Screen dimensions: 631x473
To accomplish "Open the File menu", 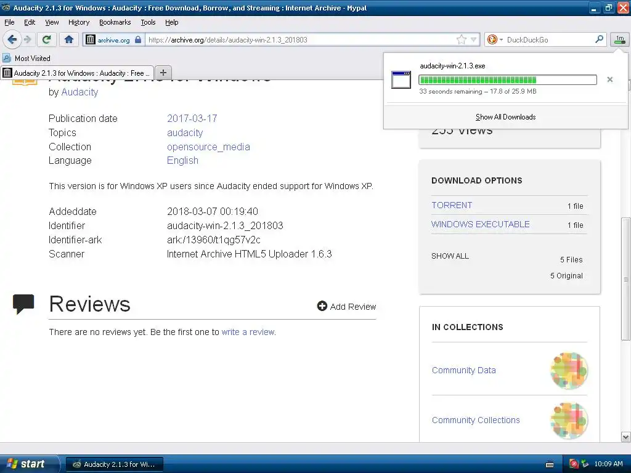I will (9, 22).
